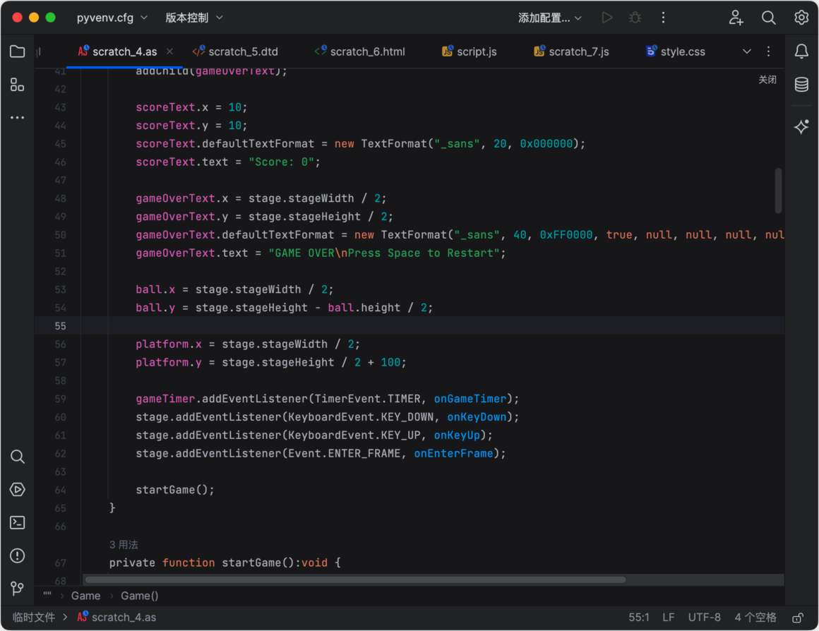The width and height of the screenshot is (819, 631).
Task: Debug the current configuration
Action: (635, 18)
